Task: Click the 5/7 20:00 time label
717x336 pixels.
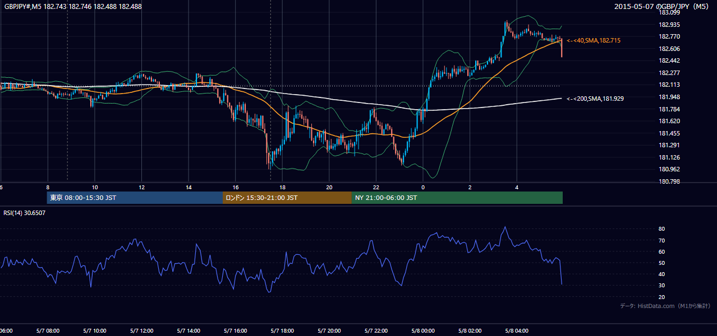Action: (329, 331)
